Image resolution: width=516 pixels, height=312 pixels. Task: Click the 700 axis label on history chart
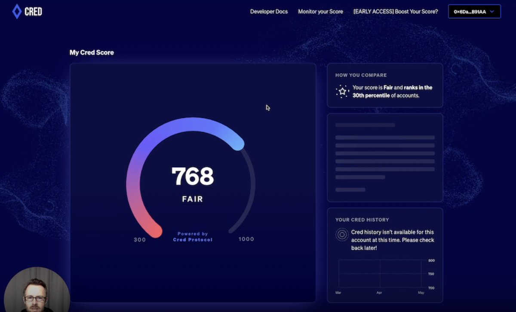[x=431, y=288]
